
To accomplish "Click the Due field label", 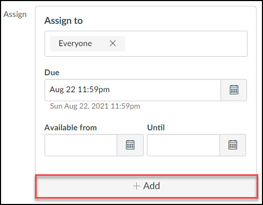I will pyautogui.click(x=52, y=73).
